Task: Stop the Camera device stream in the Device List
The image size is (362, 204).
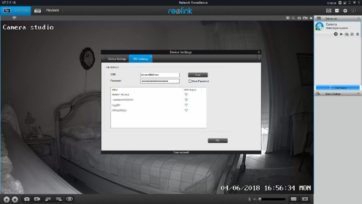Action: click(x=336, y=34)
